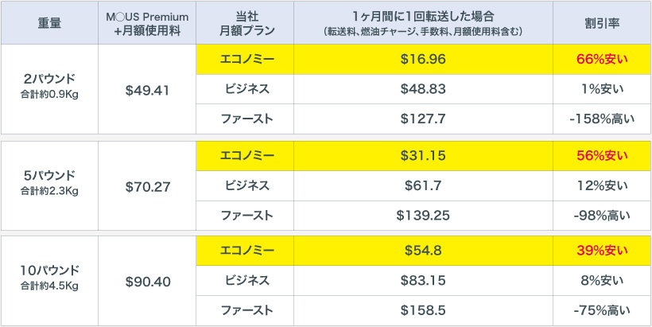Click the -158%高い discount cell

pyautogui.click(x=602, y=119)
